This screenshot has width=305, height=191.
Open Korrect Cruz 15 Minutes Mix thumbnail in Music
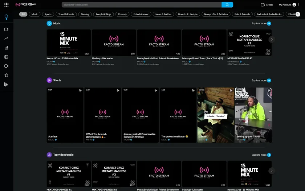[69, 43]
